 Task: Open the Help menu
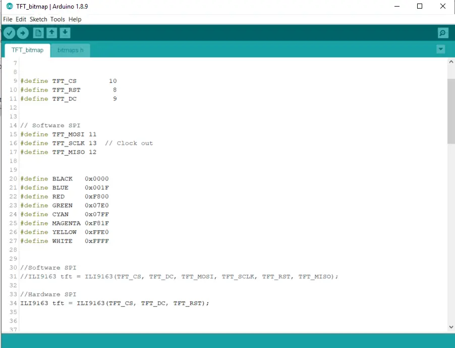point(75,19)
